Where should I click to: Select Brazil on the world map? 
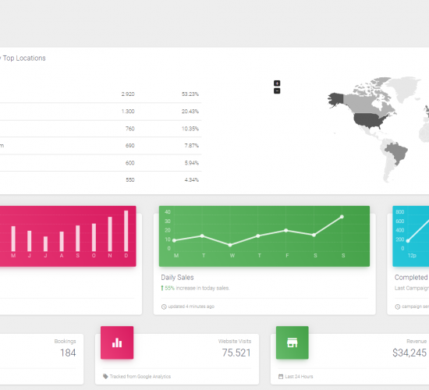(398, 152)
